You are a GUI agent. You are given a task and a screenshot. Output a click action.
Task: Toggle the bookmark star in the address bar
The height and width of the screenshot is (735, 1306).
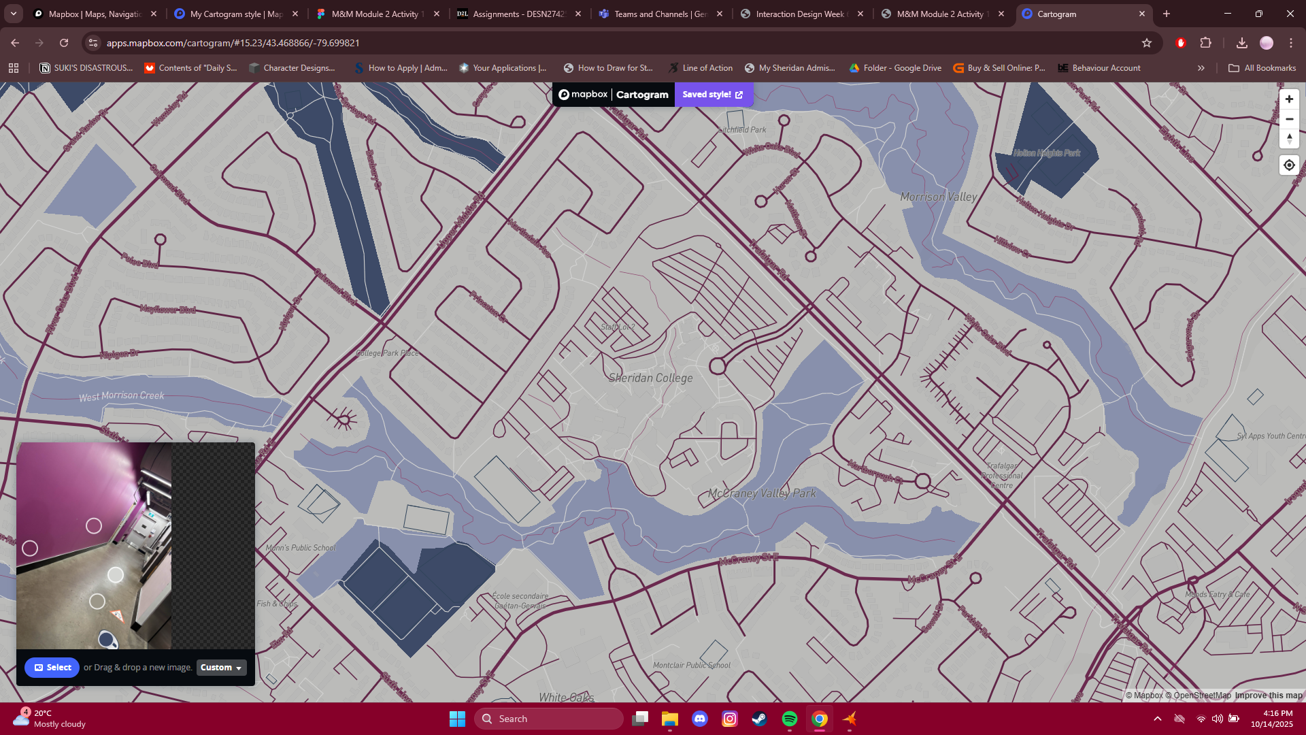1148,42
